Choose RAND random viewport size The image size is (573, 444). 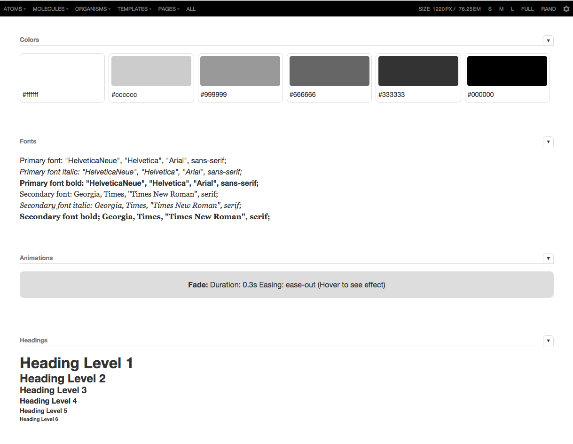(x=549, y=9)
